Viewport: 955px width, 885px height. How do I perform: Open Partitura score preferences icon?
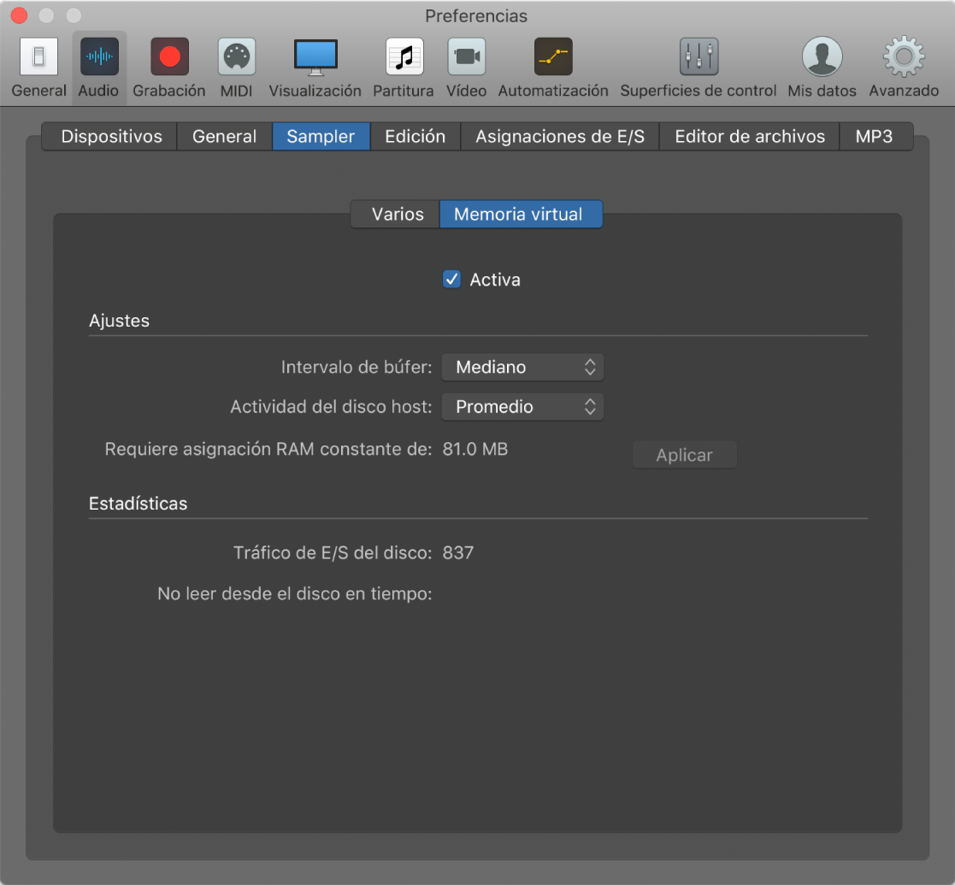(x=404, y=57)
